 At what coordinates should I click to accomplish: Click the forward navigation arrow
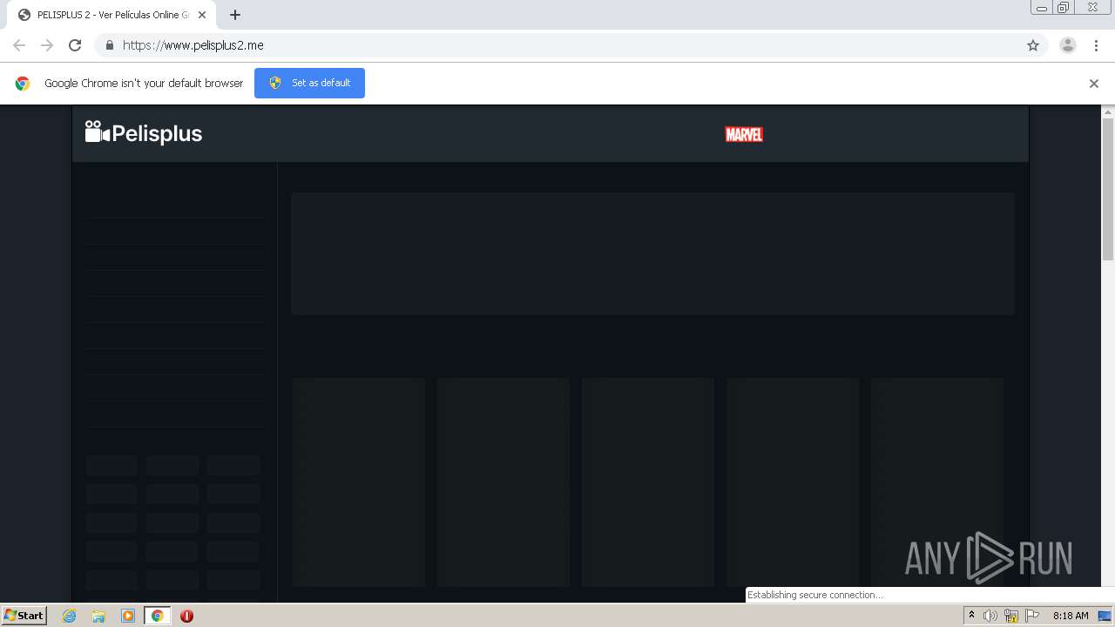click(x=47, y=45)
